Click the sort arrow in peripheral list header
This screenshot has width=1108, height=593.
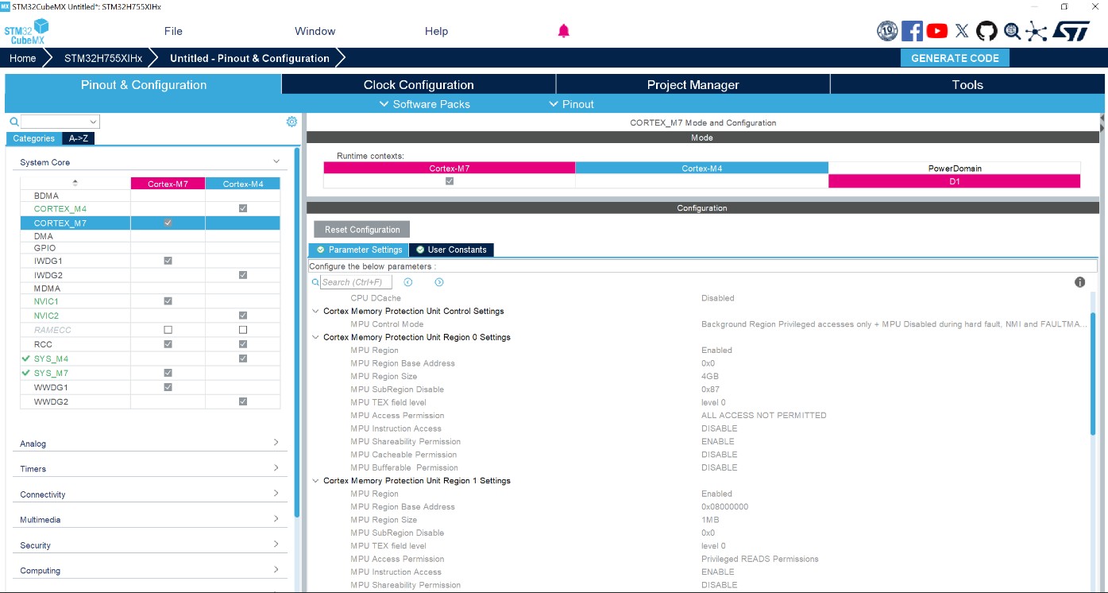pos(75,184)
